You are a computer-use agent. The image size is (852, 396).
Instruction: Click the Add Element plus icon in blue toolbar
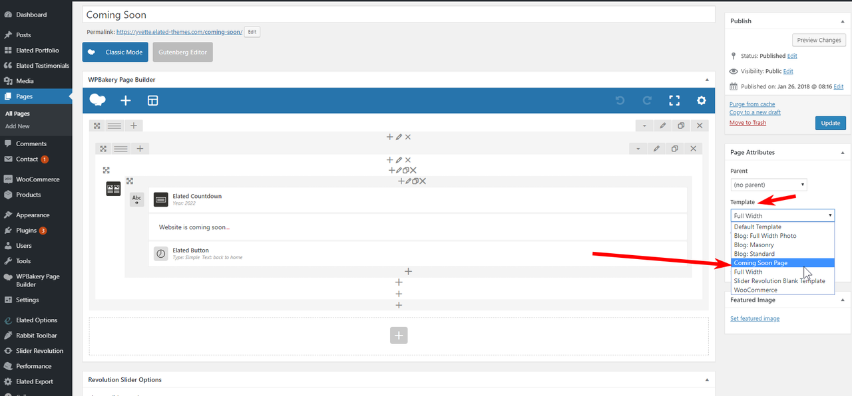(x=126, y=100)
